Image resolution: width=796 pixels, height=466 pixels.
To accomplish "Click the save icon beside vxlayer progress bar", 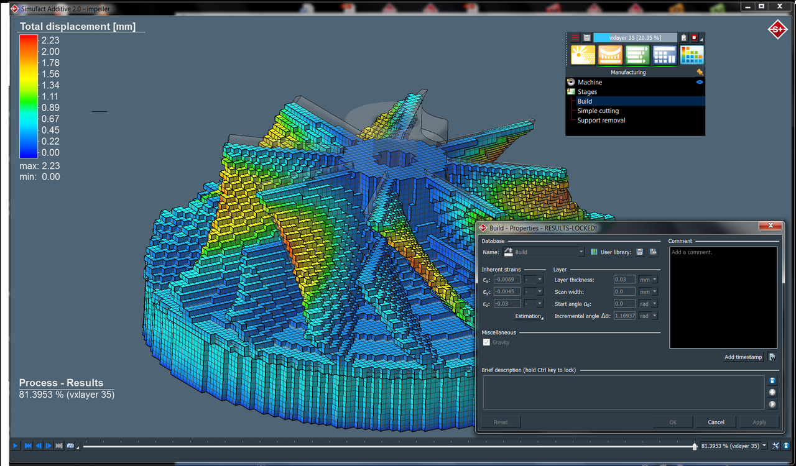I will (x=587, y=38).
